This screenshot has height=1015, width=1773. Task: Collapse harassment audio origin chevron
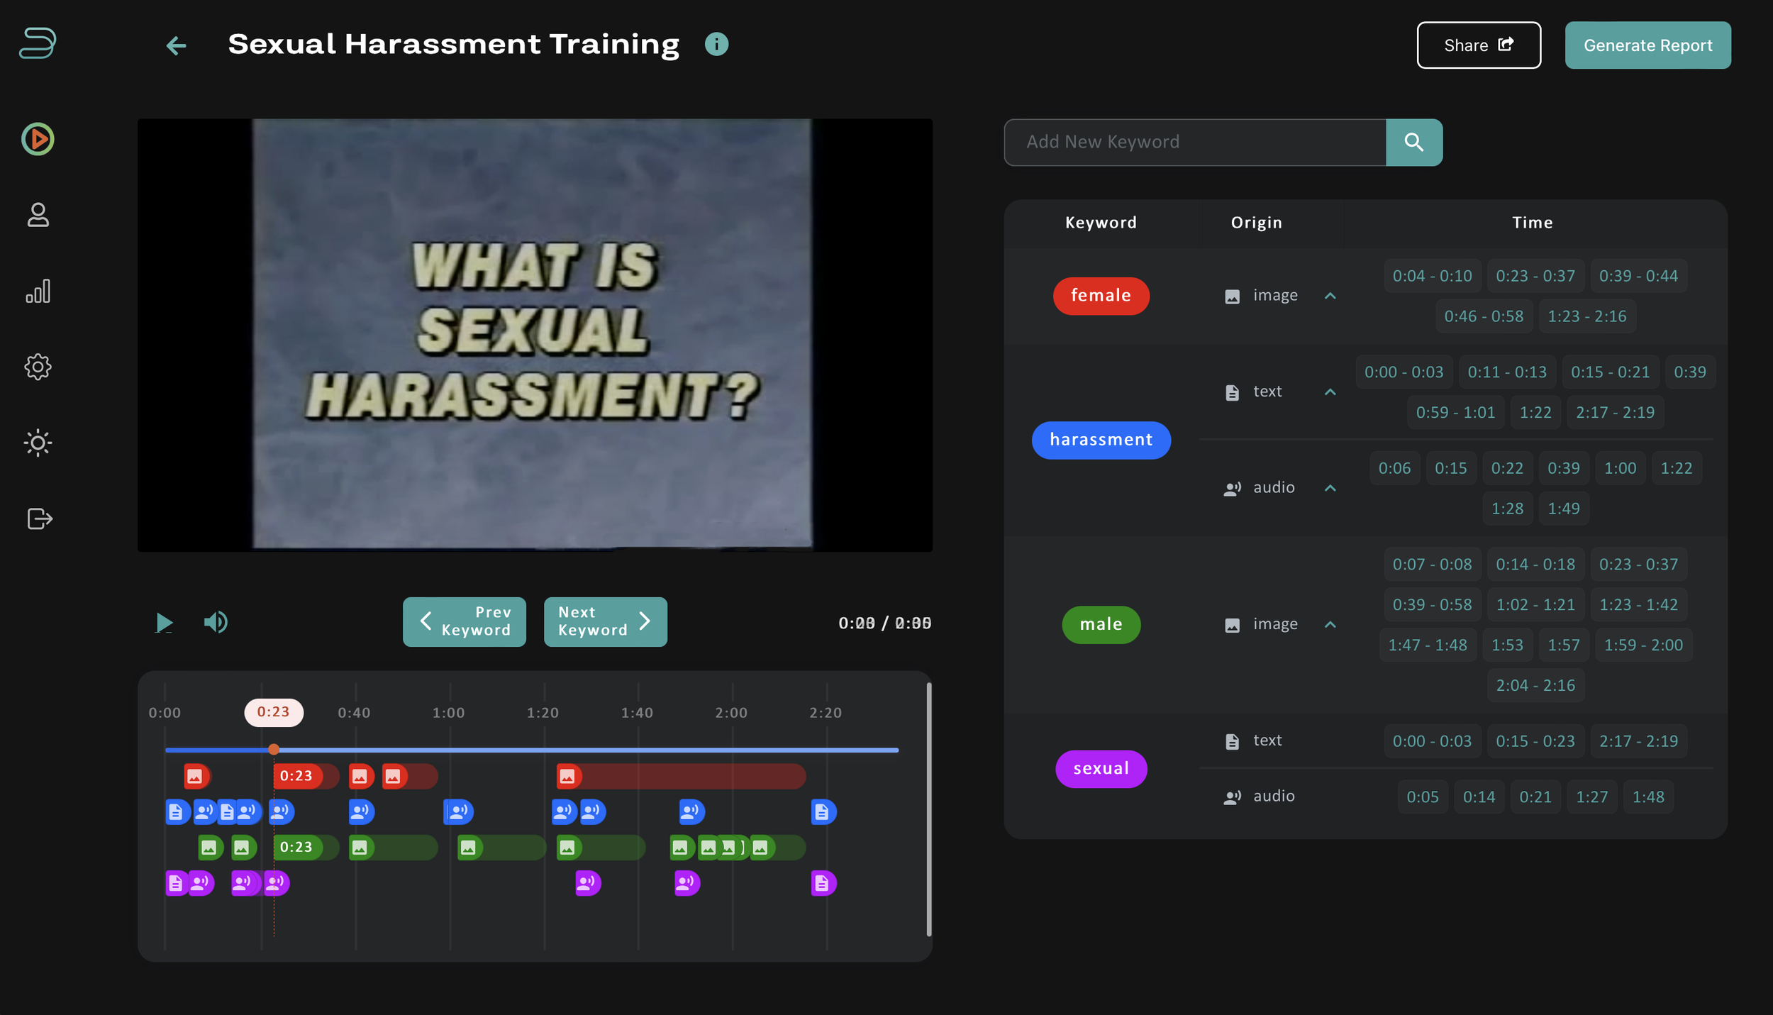1330,488
